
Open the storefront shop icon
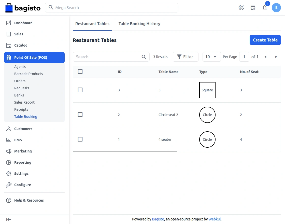click(x=253, y=8)
